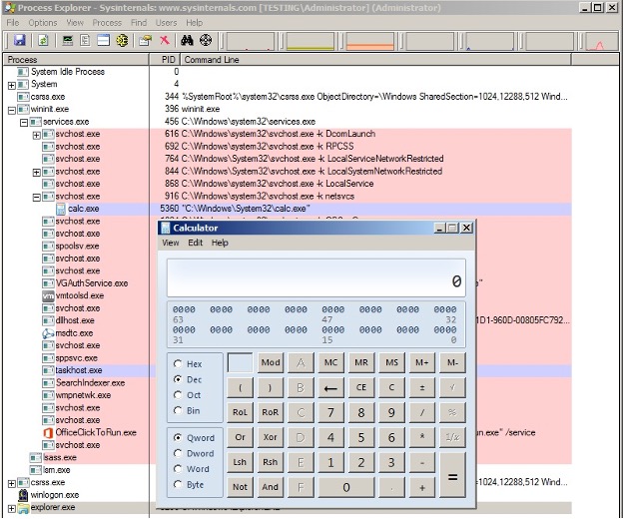Click the calc.exe process icon
623x519 pixels.
point(60,209)
